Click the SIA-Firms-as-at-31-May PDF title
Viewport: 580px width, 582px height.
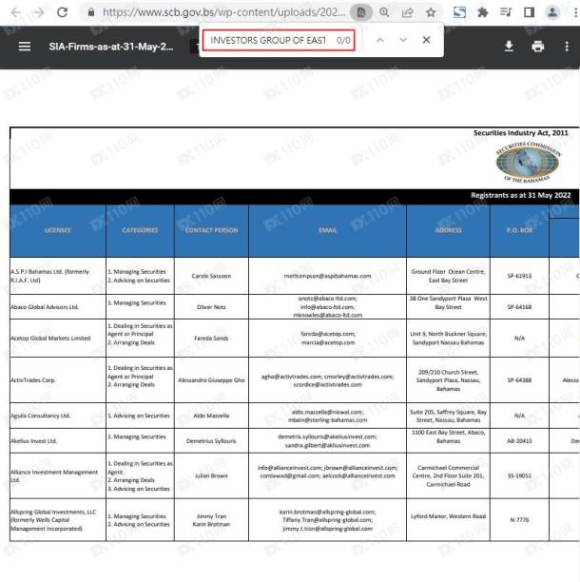111,47
